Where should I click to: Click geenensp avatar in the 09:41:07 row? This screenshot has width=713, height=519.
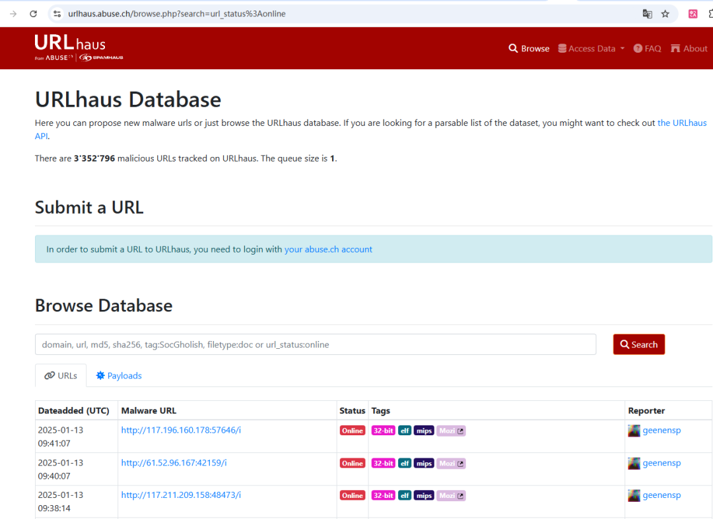tap(634, 431)
